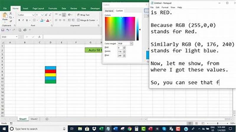This screenshot has height=132, width=236.
Task: Open the Edit menu in Notepad
Action: click(158, 7)
